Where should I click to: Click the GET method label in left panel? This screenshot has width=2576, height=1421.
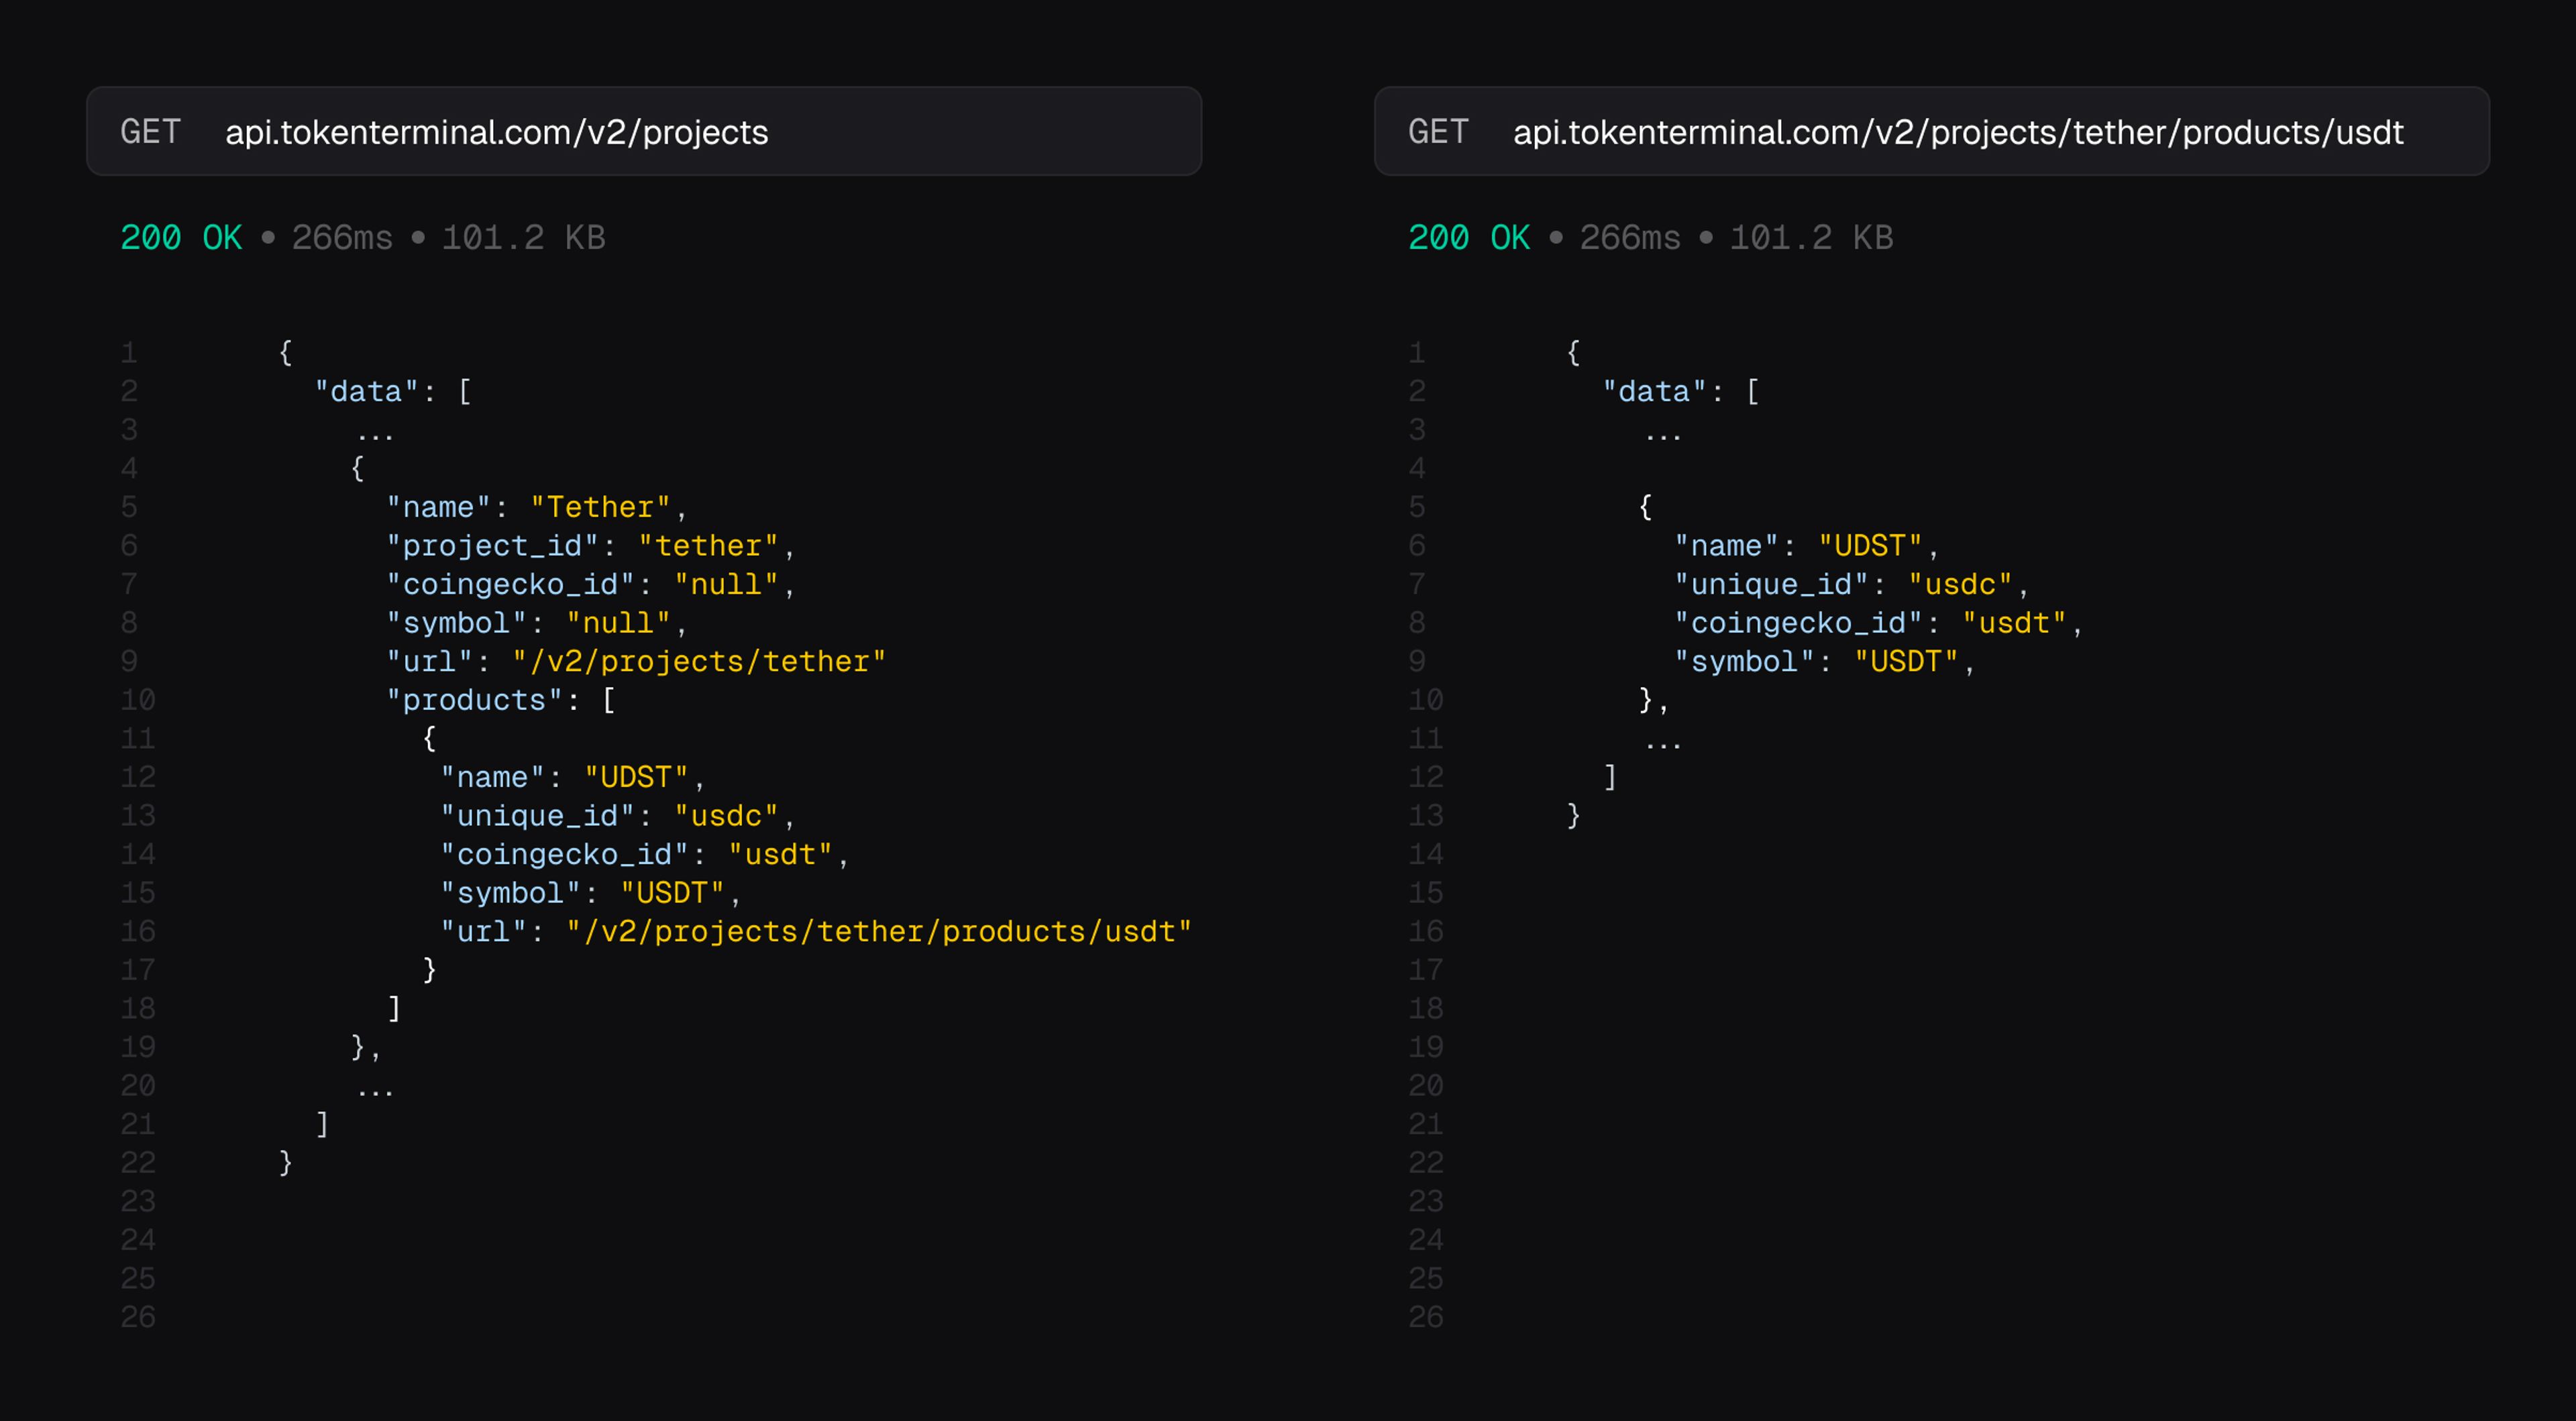pyautogui.click(x=150, y=132)
